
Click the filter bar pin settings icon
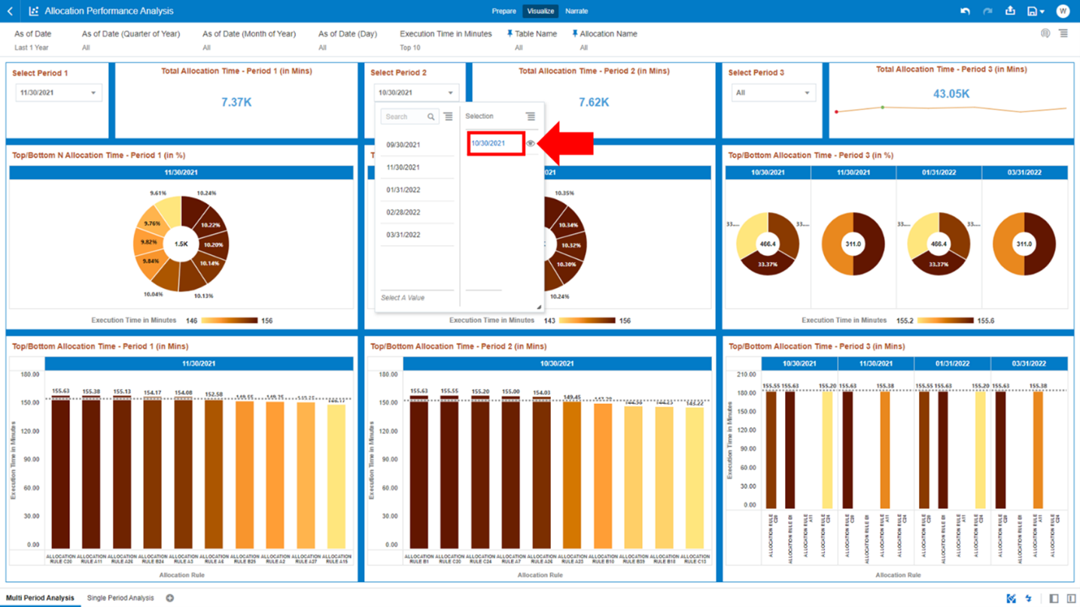pos(1045,34)
